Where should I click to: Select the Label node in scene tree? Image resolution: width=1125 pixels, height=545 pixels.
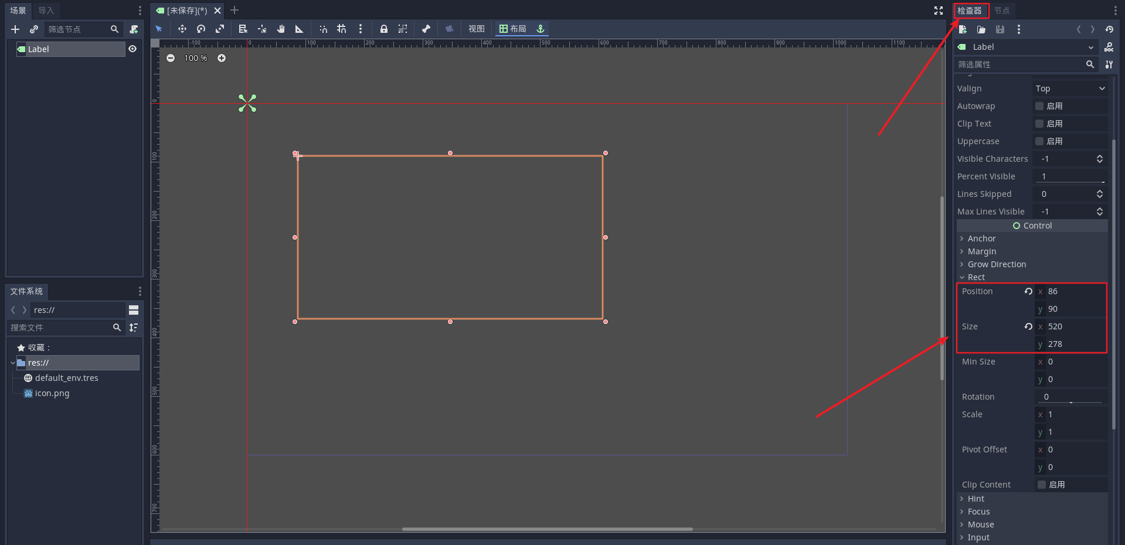coord(71,49)
